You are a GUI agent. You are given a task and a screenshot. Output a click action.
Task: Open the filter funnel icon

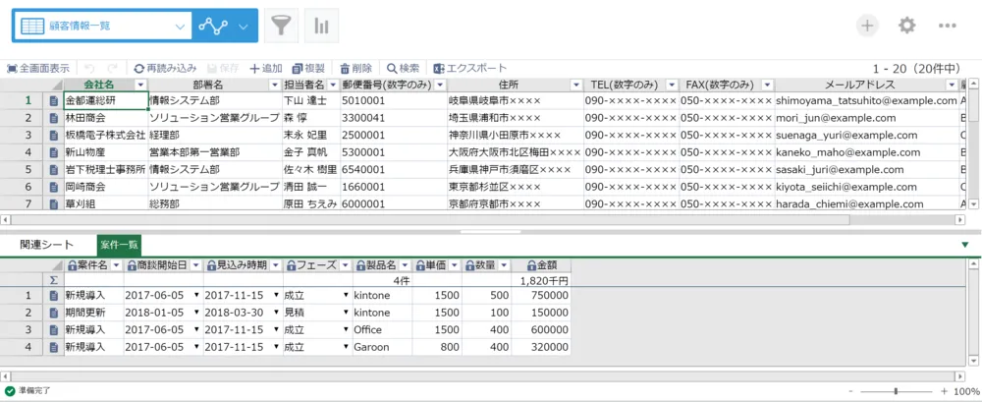pyautogui.click(x=281, y=27)
